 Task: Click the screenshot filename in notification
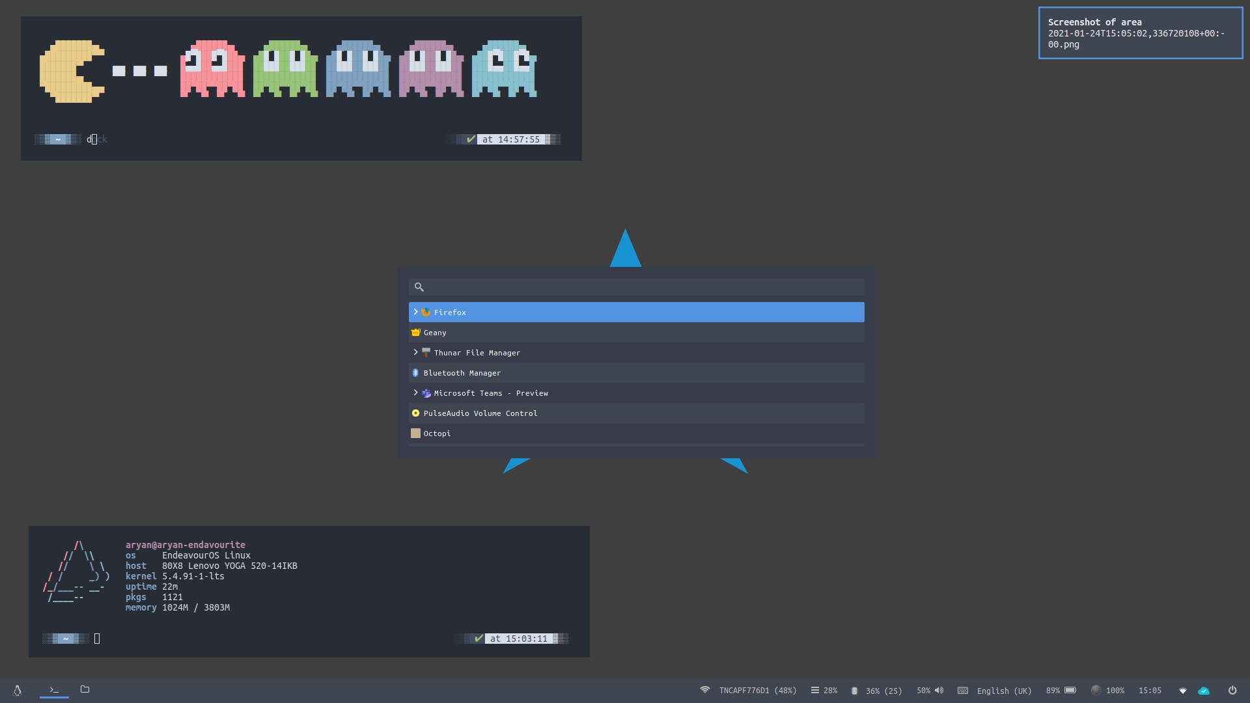coord(1136,39)
